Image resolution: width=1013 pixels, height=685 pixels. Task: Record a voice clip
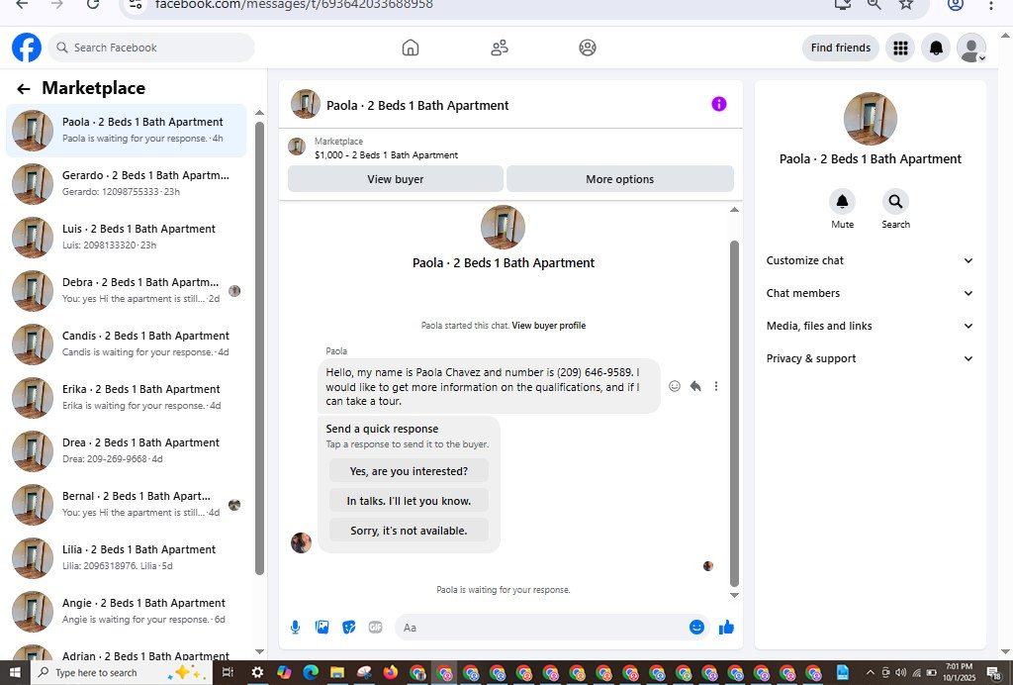tap(295, 627)
